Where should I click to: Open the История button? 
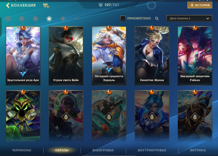[200, 5]
